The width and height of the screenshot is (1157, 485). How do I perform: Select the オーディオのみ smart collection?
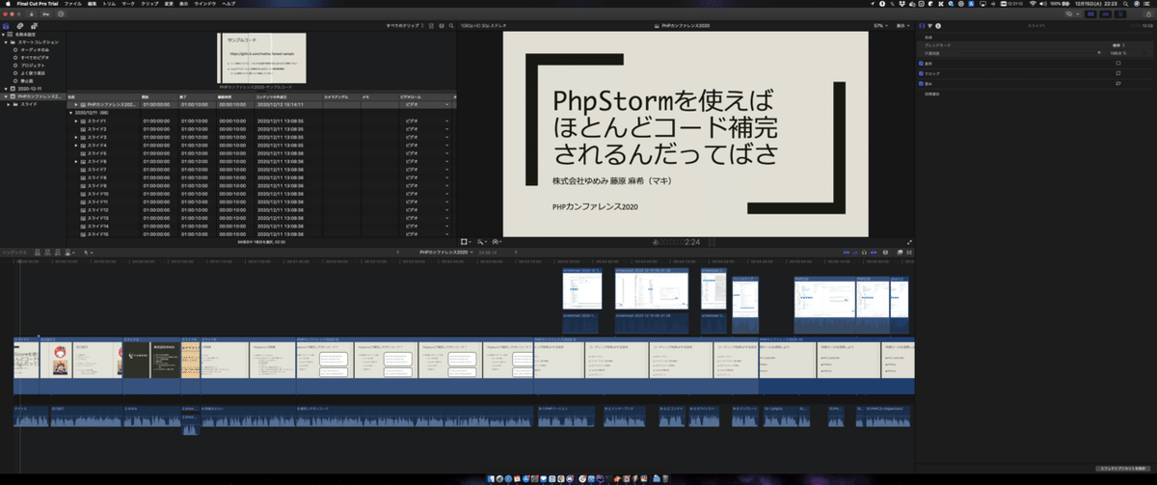click(36, 50)
